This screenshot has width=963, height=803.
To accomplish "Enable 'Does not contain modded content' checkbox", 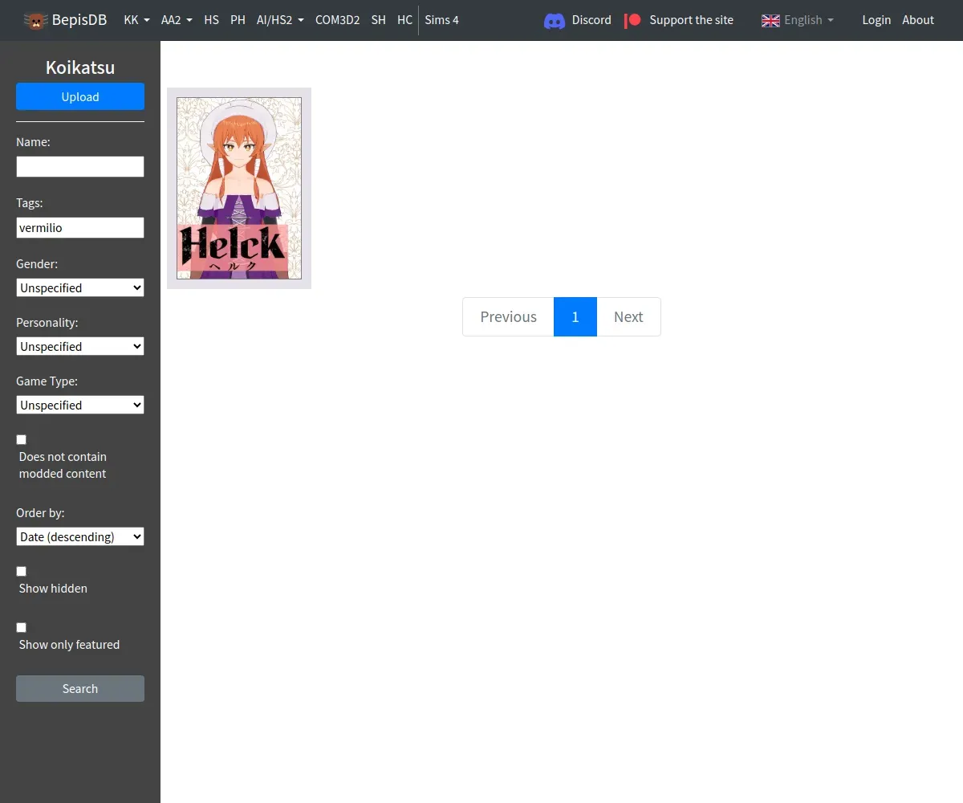I will 22,439.
